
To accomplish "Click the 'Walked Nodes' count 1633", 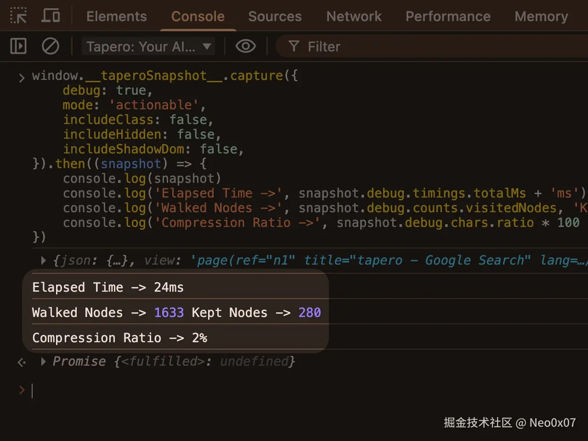I will (169, 312).
